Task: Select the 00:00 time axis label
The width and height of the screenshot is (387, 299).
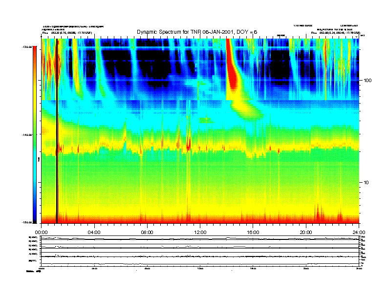Action: pyautogui.click(x=41, y=233)
